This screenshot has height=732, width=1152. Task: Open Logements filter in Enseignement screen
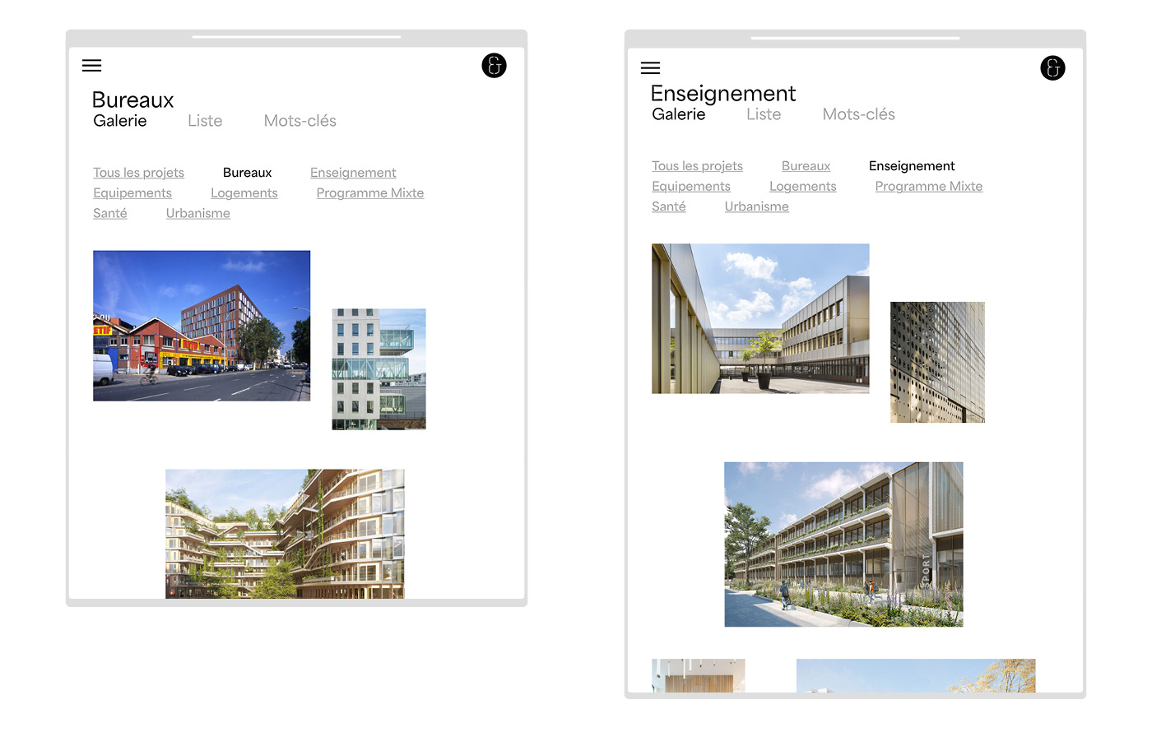tap(803, 187)
